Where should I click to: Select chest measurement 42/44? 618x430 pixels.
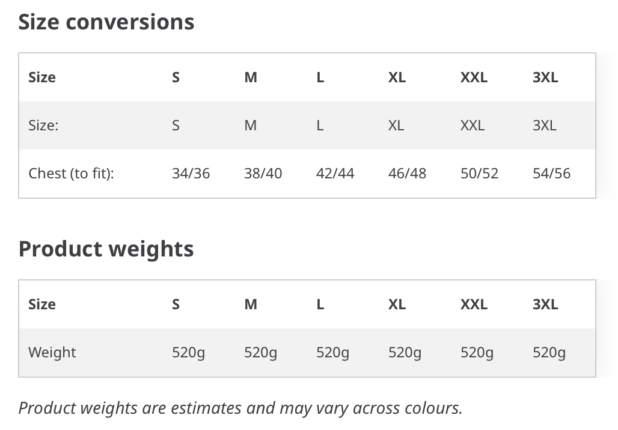[335, 173]
